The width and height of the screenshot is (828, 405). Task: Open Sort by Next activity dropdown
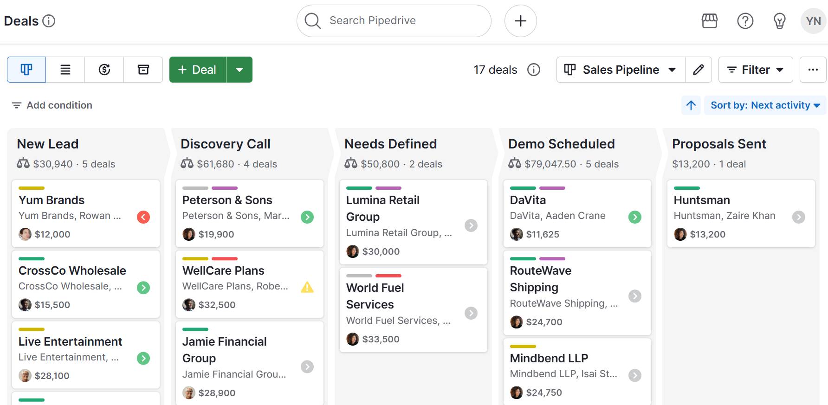click(765, 105)
